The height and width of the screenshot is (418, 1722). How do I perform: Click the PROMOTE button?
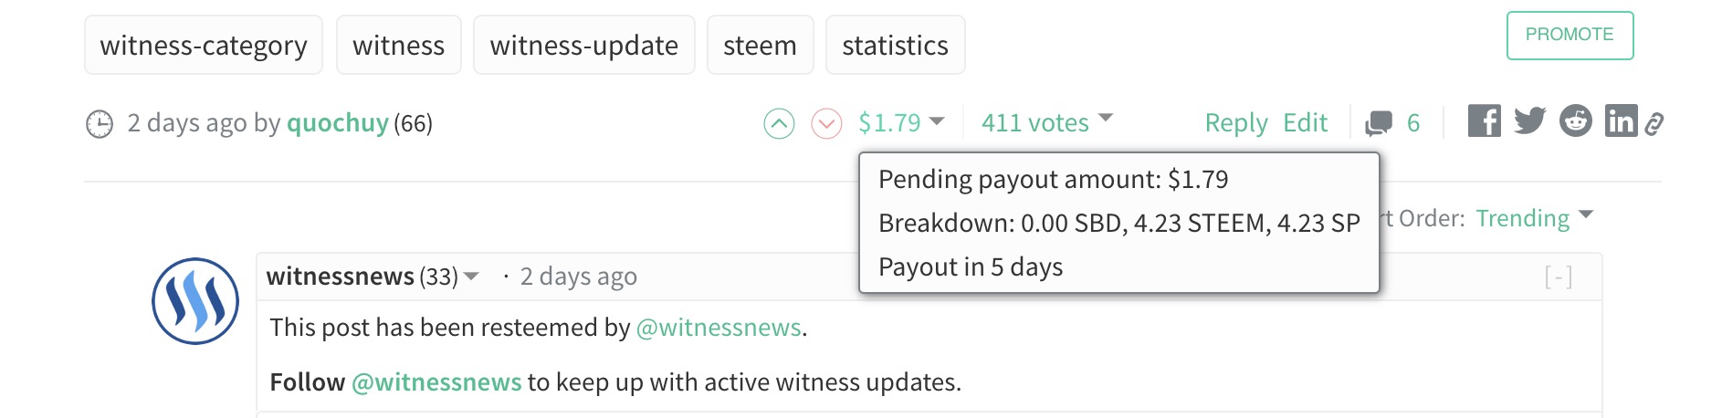1570,35
